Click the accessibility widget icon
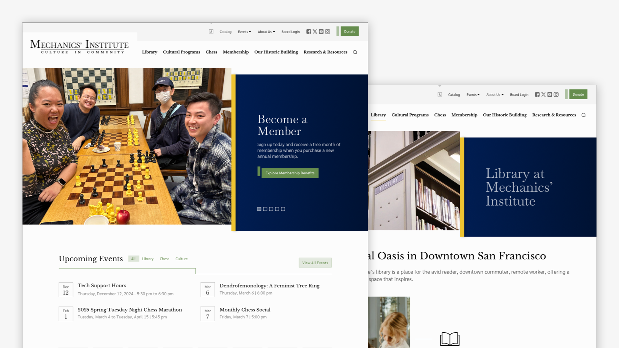Image resolution: width=619 pixels, height=348 pixels. (x=211, y=32)
